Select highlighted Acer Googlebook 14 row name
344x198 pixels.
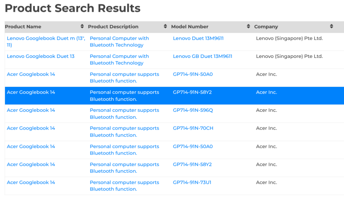pyautogui.click(x=31, y=92)
